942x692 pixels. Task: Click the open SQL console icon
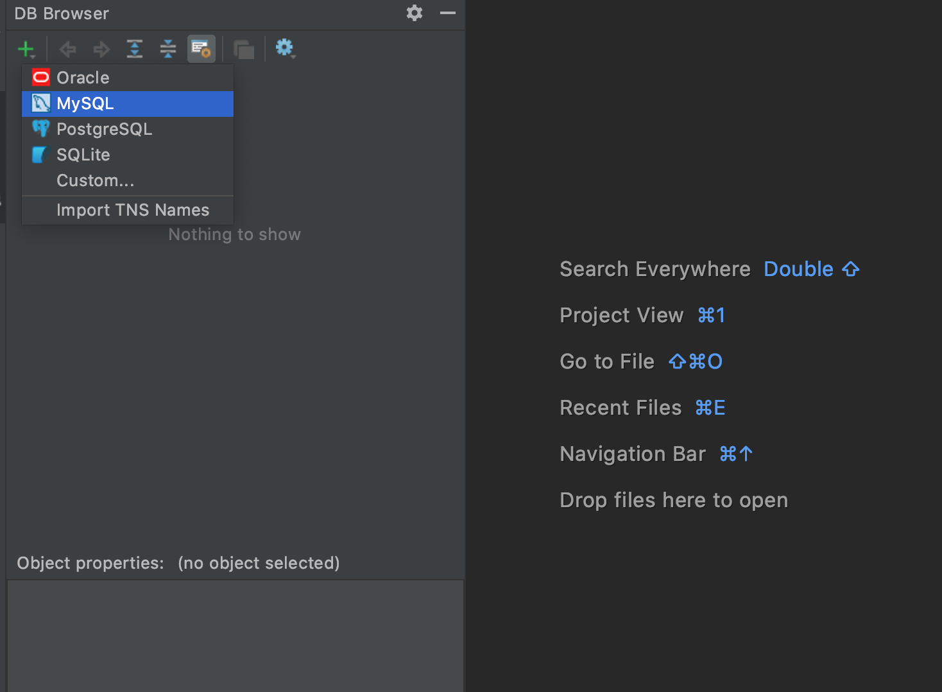pyautogui.click(x=244, y=49)
